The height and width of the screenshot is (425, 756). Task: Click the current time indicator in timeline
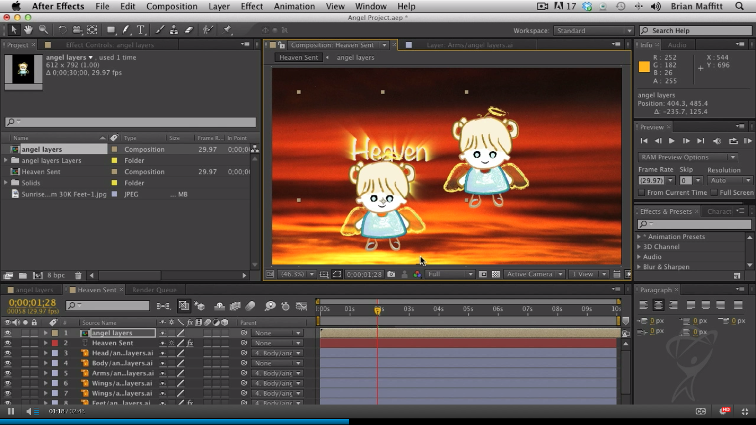point(377,310)
